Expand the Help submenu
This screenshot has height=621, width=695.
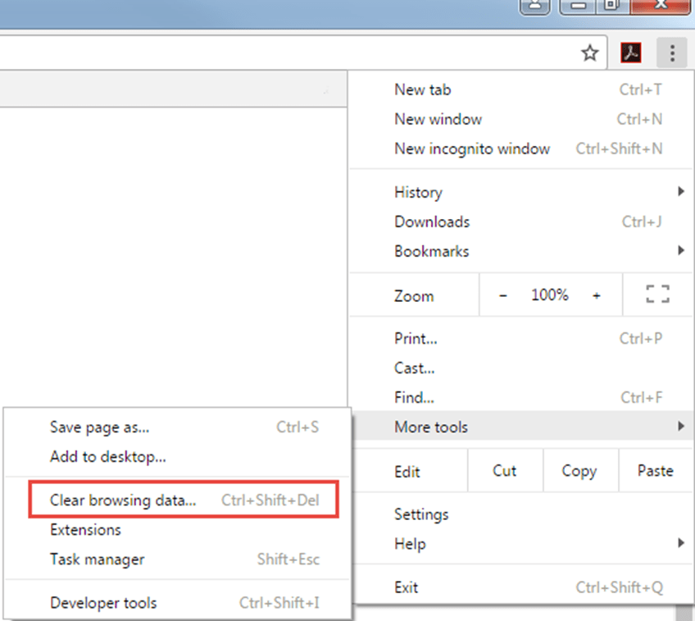pyautogui.click(x=522, y=544)
